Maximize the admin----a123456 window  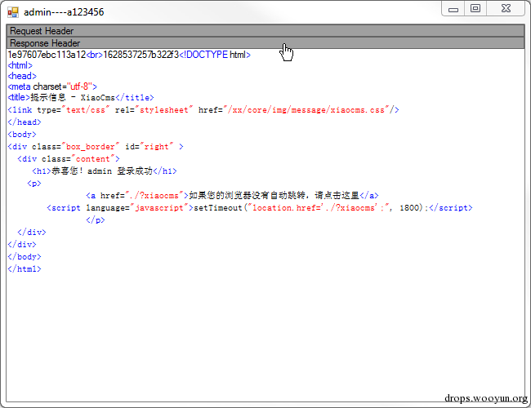coord(475,9)
